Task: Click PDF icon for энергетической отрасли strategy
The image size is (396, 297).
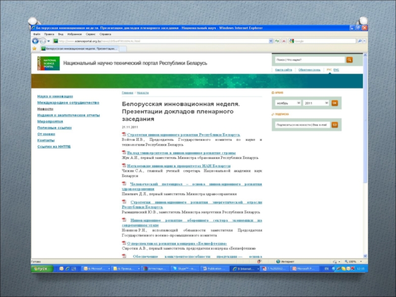Action: (124, 202)
